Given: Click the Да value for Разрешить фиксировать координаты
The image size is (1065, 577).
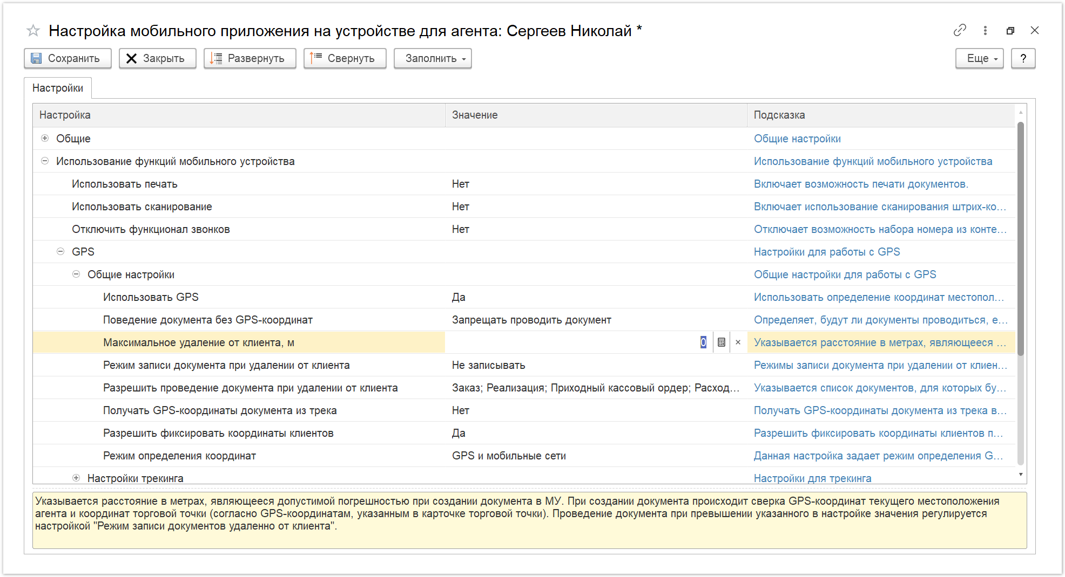Looking at the screenshot, I should (459, 433).
